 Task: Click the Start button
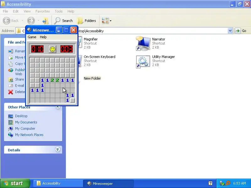(15, 183)
